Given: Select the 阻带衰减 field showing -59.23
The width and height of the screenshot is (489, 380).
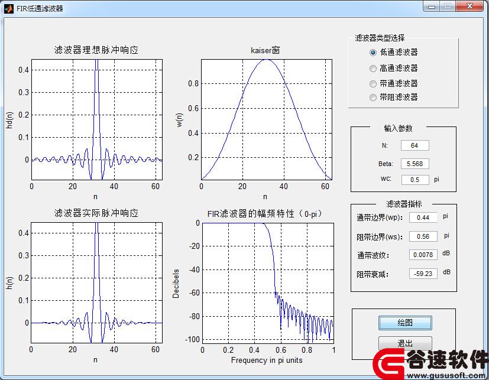Looking at the screenshot, I should point(423,274).
